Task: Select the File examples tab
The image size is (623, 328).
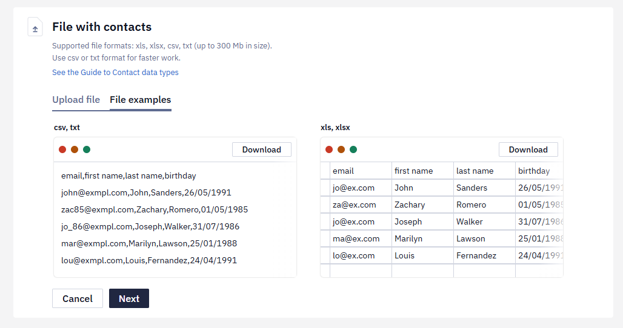Action: pos(140,100)
